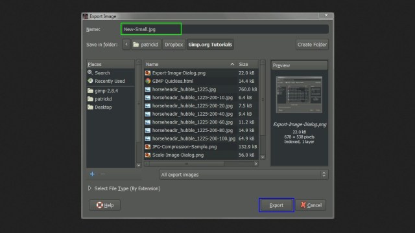The width and height of the screenshot is (415, 233).
Task: Click the Export button
Action: pyautogui.click(x=276, y=205)
